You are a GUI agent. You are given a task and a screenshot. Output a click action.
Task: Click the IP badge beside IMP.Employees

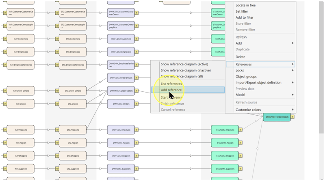pyautogui.click(x=5, y=52)
